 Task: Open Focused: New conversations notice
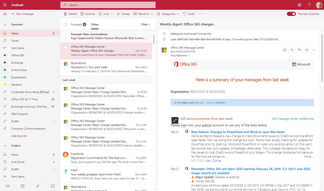[106, 36]
